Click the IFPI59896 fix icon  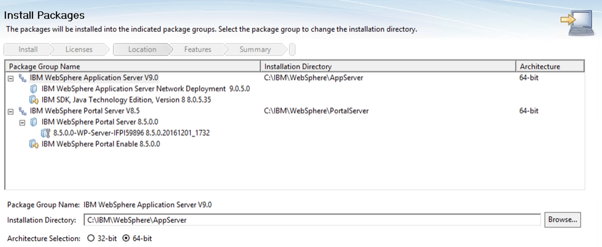click(45, 133)
